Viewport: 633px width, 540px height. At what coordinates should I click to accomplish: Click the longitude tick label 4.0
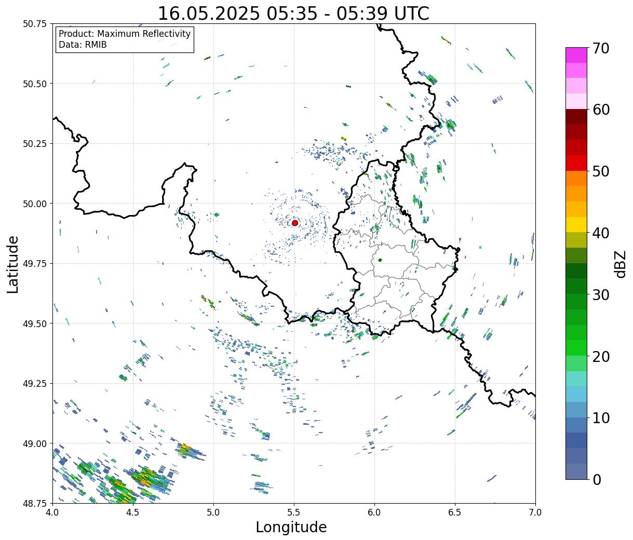coord(52,512)
